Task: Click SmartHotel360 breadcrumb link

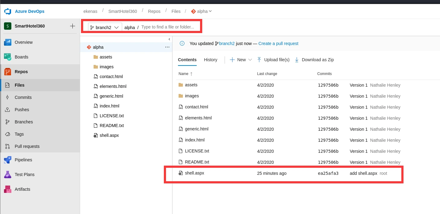Action: pyautogui.click(x=122, y=11)
